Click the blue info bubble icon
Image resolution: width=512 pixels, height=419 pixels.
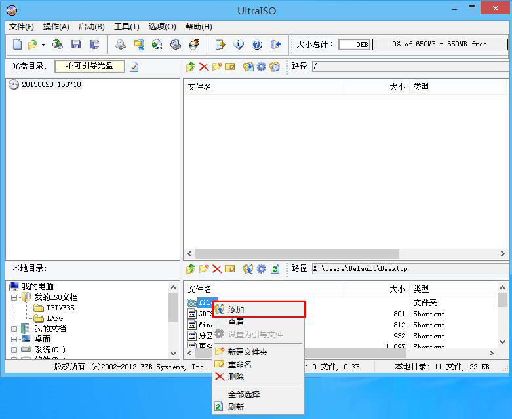(x=239, y=45)
